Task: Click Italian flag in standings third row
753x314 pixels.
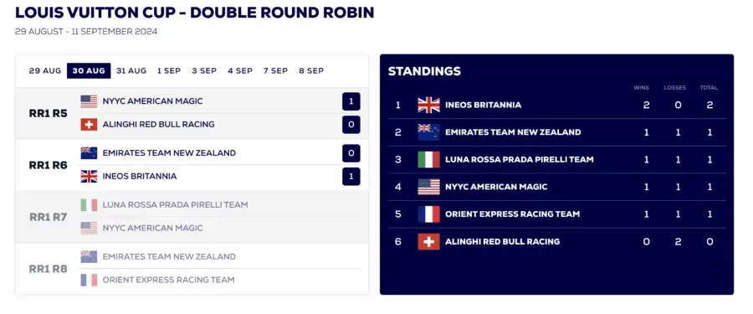Action: click(x=429, y=160)
